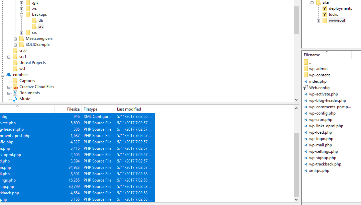Select the Unreal Projects folder icon
Image resolution: width=361 pixels, height=205 pixels.
point(15,63)
